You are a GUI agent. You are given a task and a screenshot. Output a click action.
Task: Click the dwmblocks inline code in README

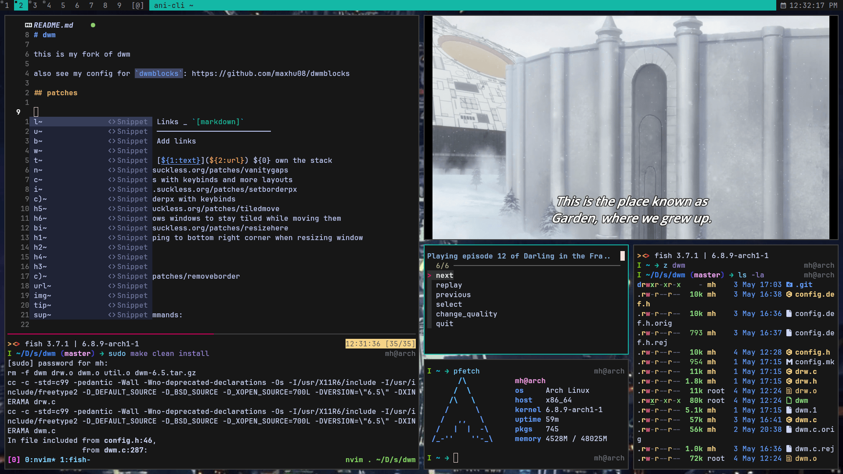[x=159, y=73]
